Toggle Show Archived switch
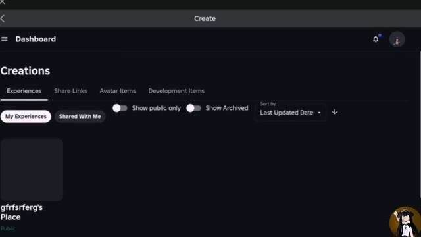The height and width of the screenshot is (237, 421). tap(193, 108)
